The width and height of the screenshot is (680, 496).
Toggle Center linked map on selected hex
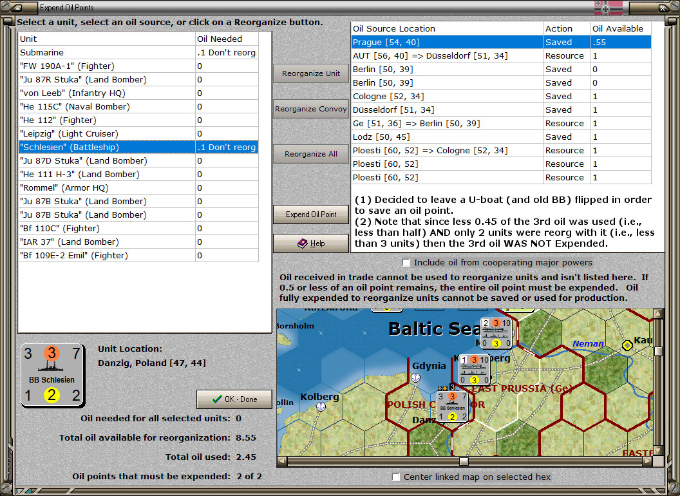click(395, 477)
